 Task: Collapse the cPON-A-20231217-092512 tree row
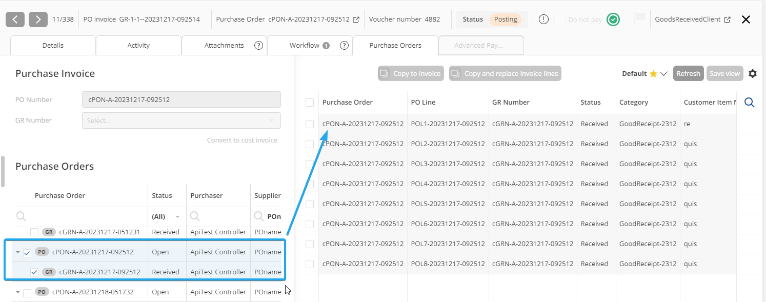pyautogui.click(x=18, y=252)
